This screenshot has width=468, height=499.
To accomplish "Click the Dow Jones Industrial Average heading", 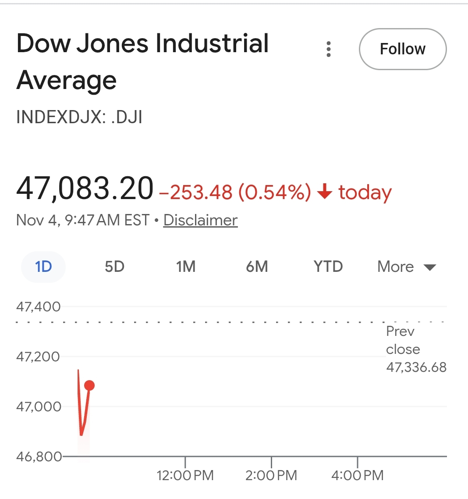I will (142, 61).
